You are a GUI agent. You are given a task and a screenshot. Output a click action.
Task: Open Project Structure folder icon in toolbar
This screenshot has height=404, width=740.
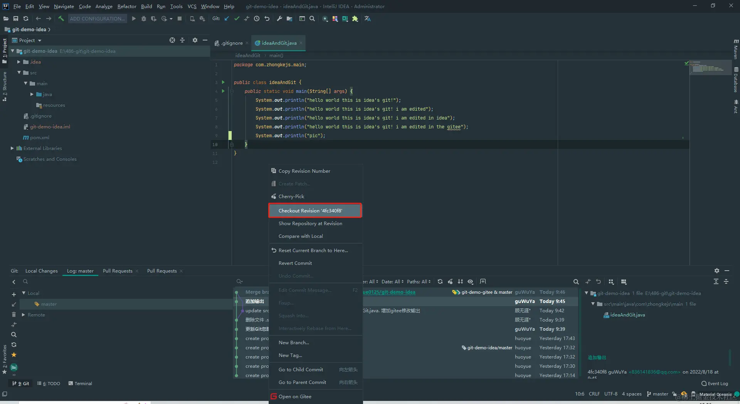(289, 19)
